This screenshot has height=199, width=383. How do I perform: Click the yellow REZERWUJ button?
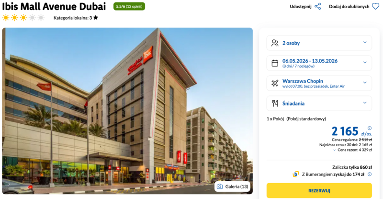click(319, 190)
